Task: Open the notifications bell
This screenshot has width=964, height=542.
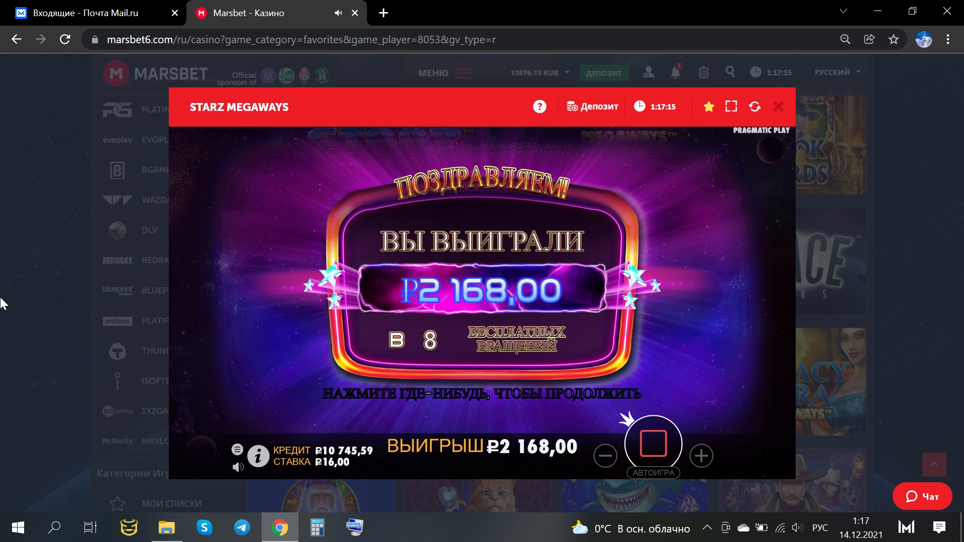Action: click(676, 72)
